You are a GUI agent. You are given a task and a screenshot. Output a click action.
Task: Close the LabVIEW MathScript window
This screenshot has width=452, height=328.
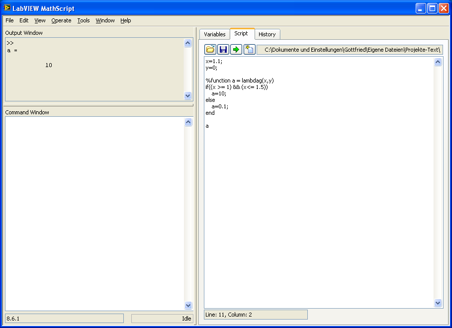[444, 8]
